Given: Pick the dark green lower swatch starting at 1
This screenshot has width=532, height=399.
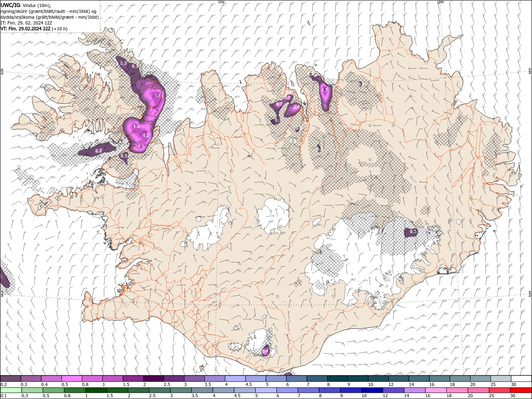Looking at the screenshot, I should coord(96,390).
